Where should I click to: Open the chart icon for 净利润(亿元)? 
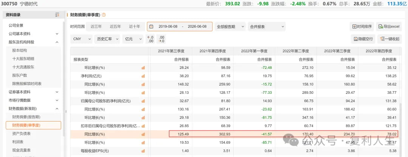point(143,76)
